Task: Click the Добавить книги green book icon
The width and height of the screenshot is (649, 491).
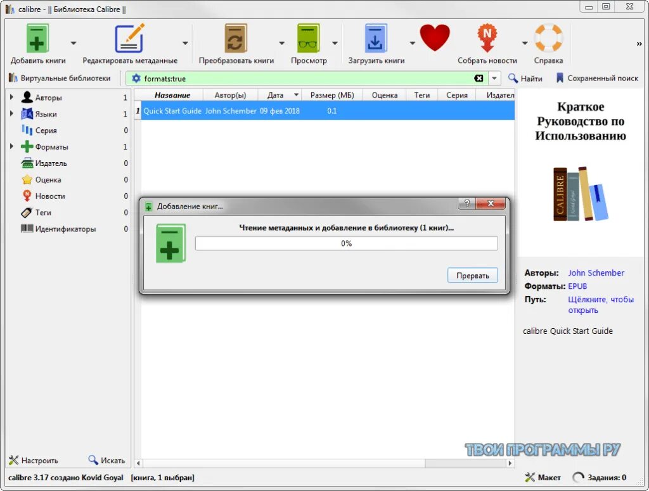Action: pyautogui.click(x=37, y=38)
